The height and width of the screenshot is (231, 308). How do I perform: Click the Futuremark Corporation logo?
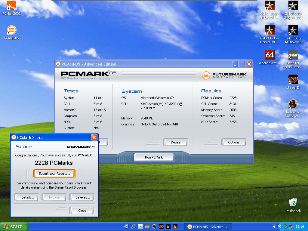pos(224,75)
